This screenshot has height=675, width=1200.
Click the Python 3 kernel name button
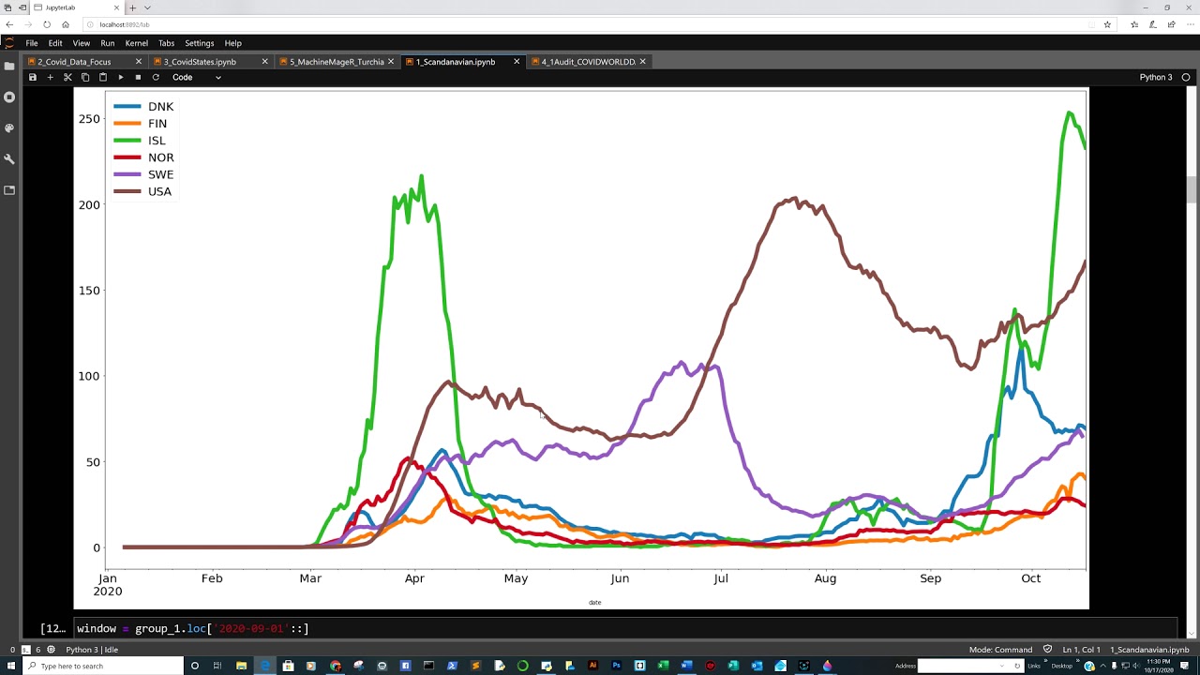click(1155, 78)
